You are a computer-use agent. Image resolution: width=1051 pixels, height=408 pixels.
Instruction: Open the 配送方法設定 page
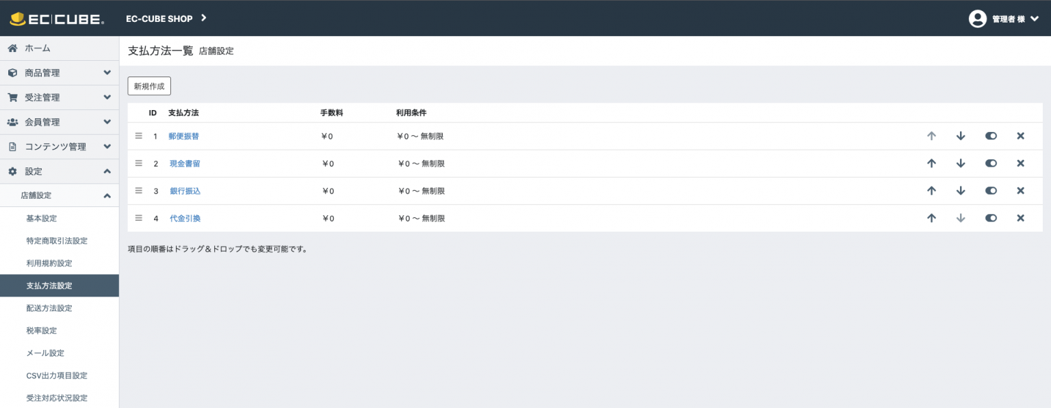tap(49, 308)
